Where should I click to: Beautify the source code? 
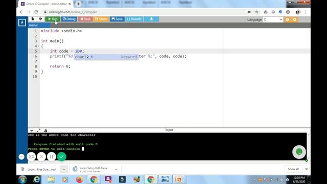(134, 19)
